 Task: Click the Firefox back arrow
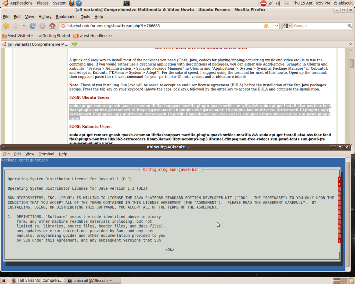click(x=6, y=26)
